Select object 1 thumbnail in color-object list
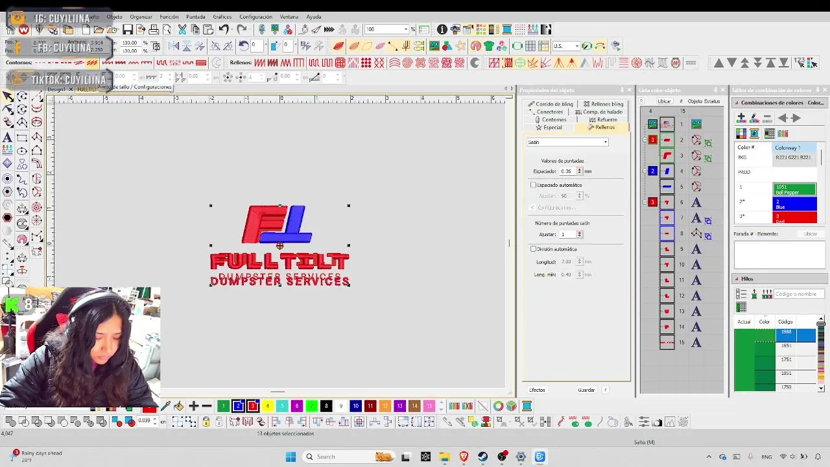The width and height of the screenshot is (830, 467). coord(667,124)
